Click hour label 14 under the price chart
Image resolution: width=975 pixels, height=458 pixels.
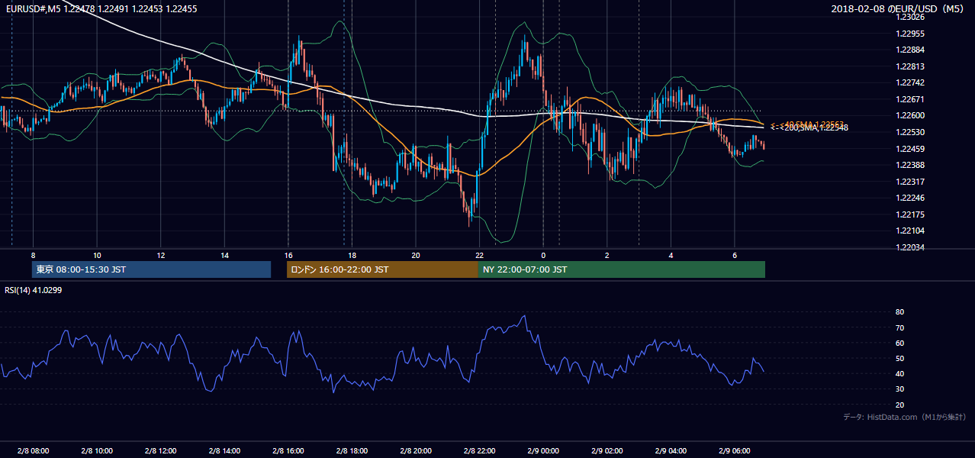coord(224,255)
